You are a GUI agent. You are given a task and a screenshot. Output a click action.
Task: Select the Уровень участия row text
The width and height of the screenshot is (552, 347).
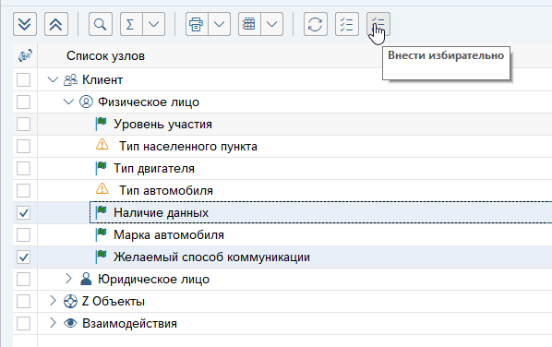[x=162, y=125]
